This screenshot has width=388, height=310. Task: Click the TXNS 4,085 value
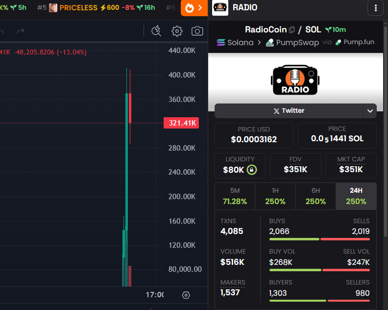coord(232,231)
